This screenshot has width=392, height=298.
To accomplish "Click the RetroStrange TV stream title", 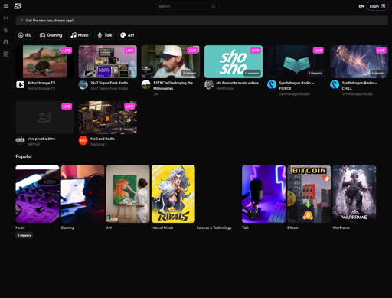I will click(x=41, y=83).
